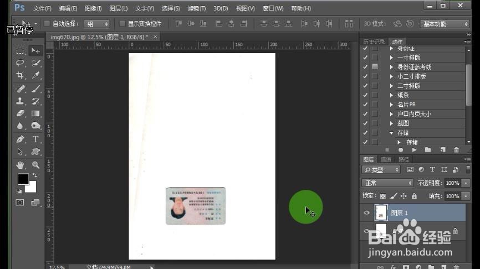Toggle the check mark for 一寸排版 action
Viewport: 480px width, 269px height.
(x=365, y=57)
